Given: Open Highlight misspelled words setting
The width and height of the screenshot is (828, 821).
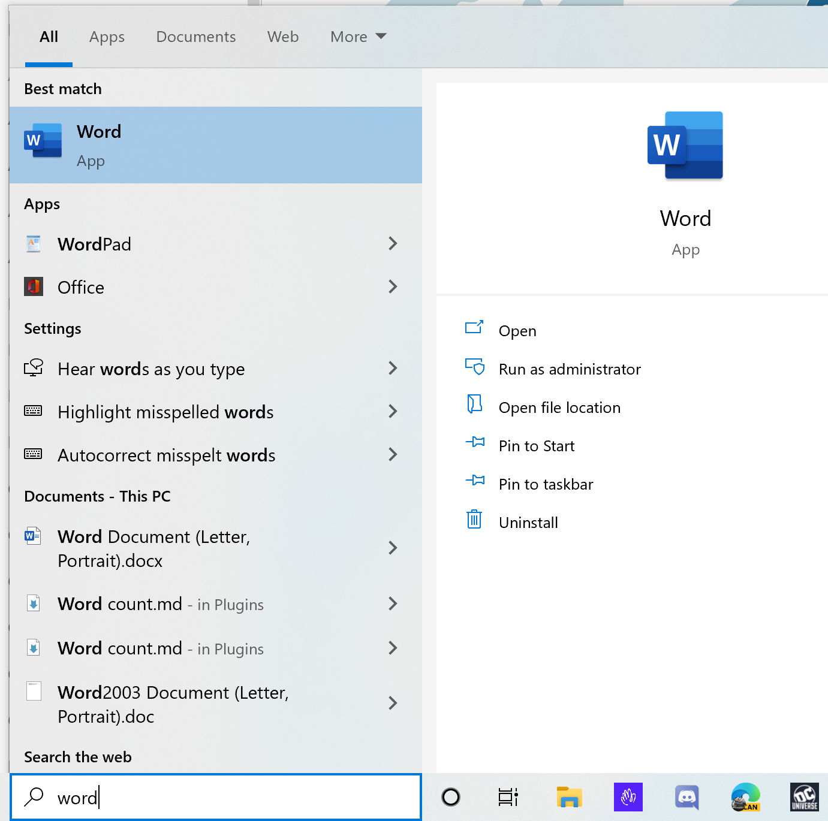Looking at the screenshot, I should [216, 412].
